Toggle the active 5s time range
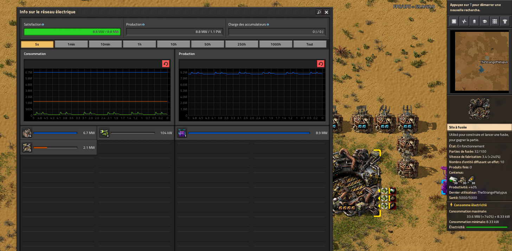The width and height of the screenshot is (512, 251). tap(37, 44)
